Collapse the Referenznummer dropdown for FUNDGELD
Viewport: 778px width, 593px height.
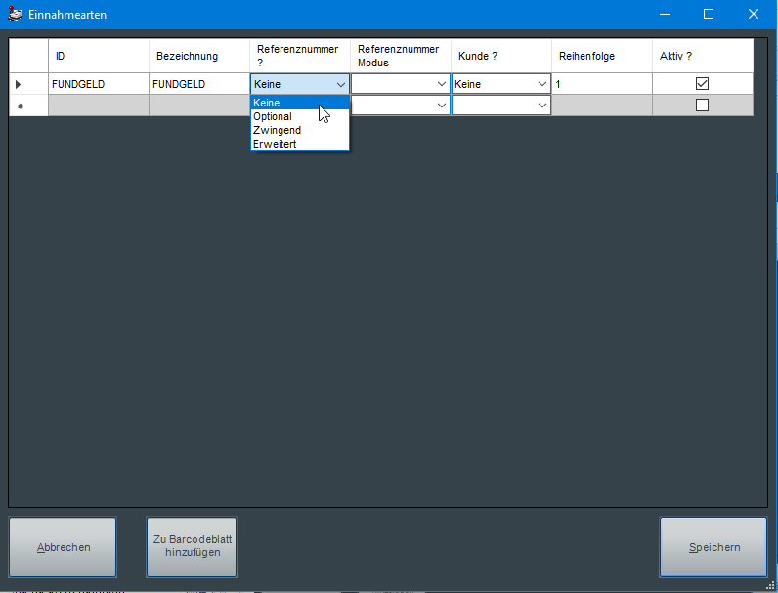click(x=340, y=84)
